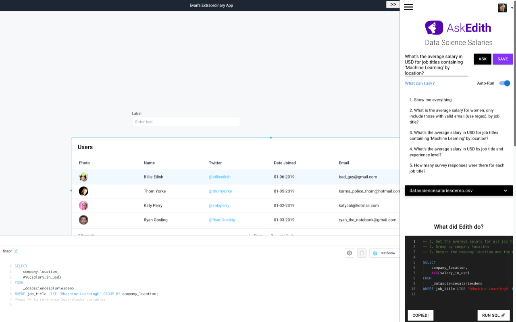Click Katy Perry's photo avatar

tap(83, 206)
